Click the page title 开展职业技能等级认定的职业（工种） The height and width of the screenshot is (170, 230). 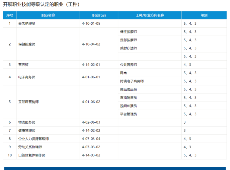click(x=41, y=5)
